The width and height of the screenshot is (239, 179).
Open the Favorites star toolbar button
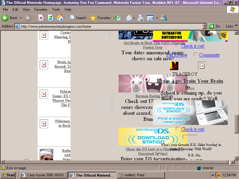pyautogui.click(x=100, y=18)
